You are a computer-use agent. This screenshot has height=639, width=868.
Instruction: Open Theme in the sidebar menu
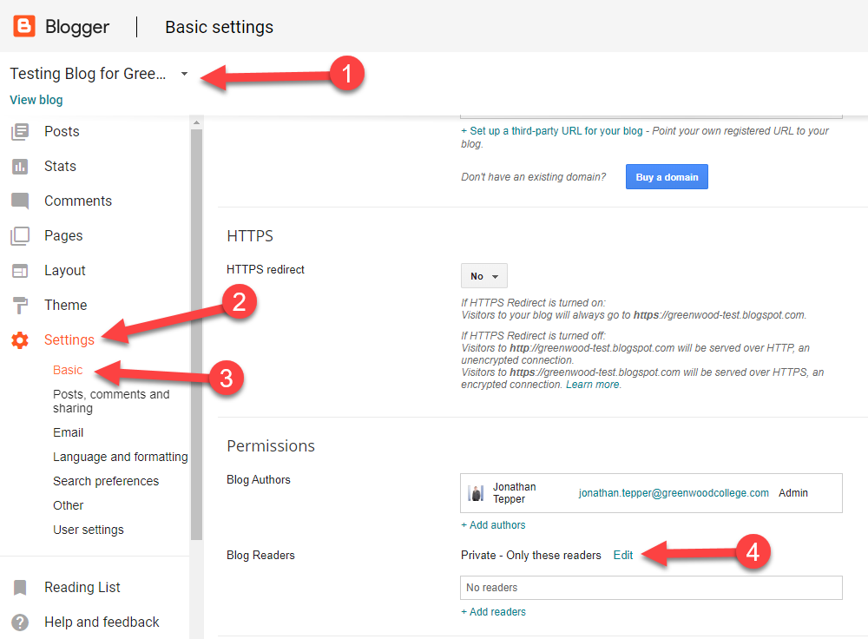click(x=65, y=305)
